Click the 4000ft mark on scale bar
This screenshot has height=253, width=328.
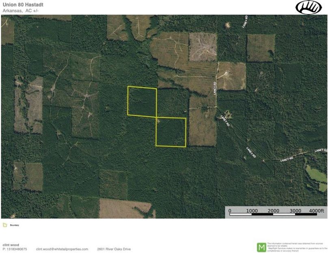(x=317, y=211)
